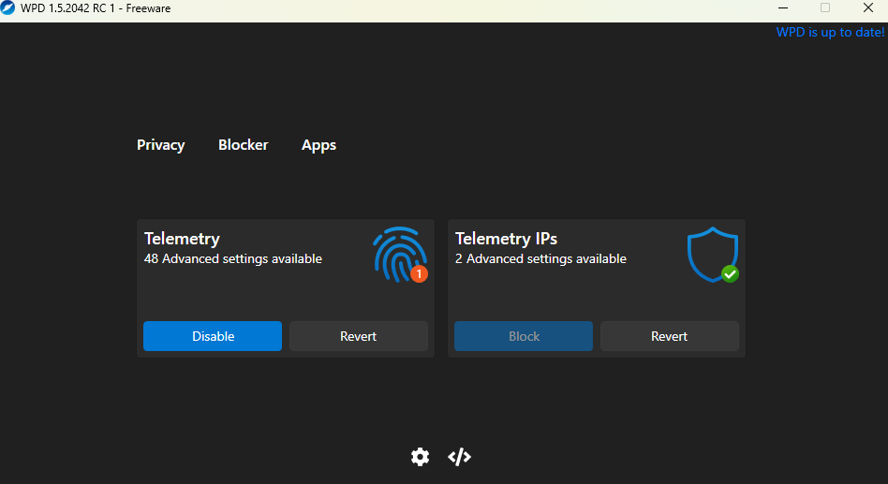Click the WPD app logo in title bar
The height and width of the screenshot is (484, 888).
click(7, 7)
